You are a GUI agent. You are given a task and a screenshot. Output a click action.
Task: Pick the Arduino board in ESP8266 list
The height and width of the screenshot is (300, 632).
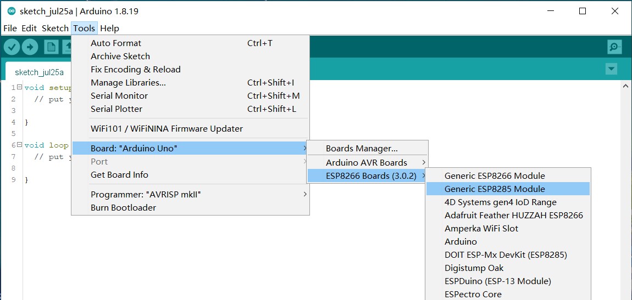(x=508, y=242)
